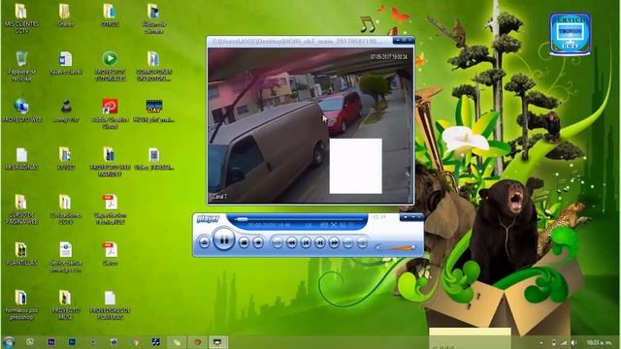Select the formatos psd photoshop folder
This screenshot has height=349, width=621.
point(21,304)
